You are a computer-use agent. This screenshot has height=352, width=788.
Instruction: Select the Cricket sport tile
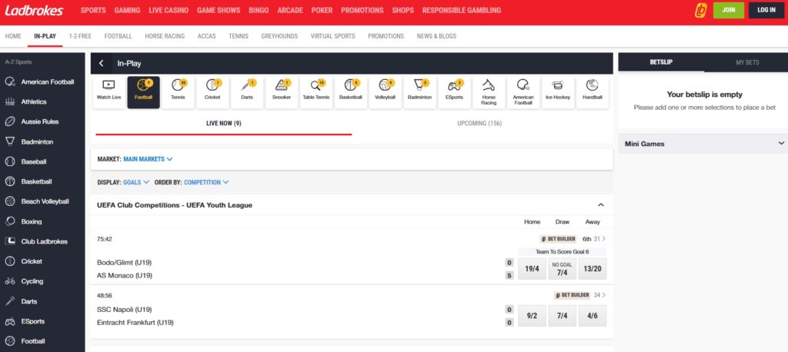[212, 92]
